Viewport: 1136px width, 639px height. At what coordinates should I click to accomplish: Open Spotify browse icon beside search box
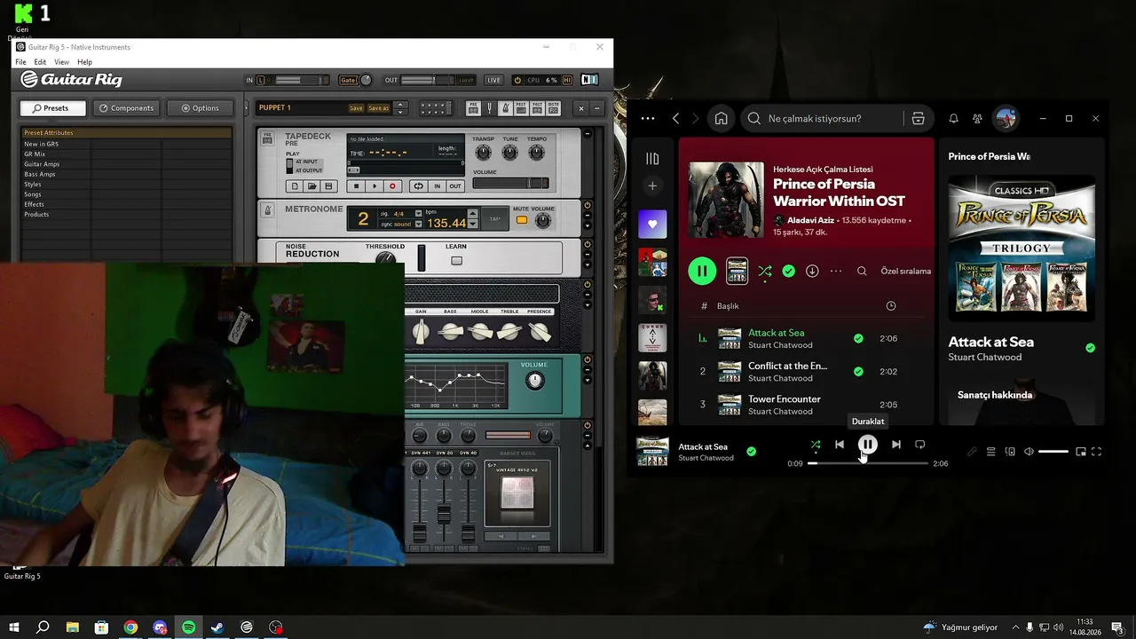coord(918,118)
